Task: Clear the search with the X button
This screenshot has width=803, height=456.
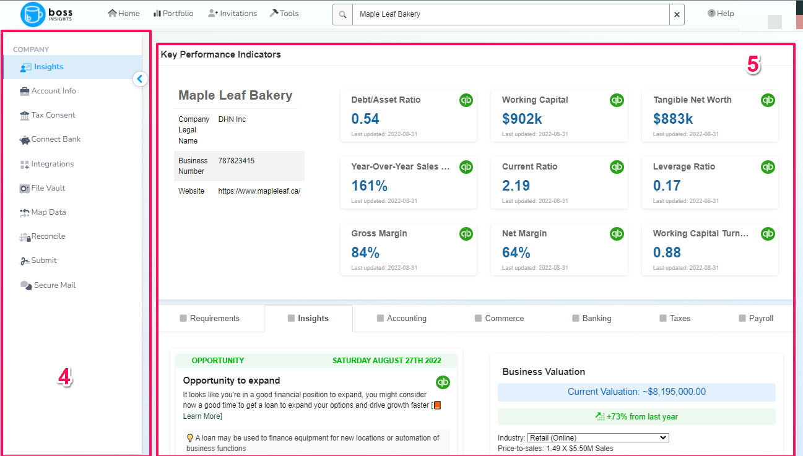Action: tap(677, 14)
